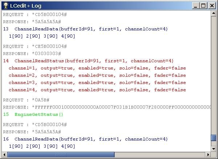This screenshot has height=159, width=218.
Task: Click empty horizontal scrollbar track right of thumb
Action: click(160, 154)
